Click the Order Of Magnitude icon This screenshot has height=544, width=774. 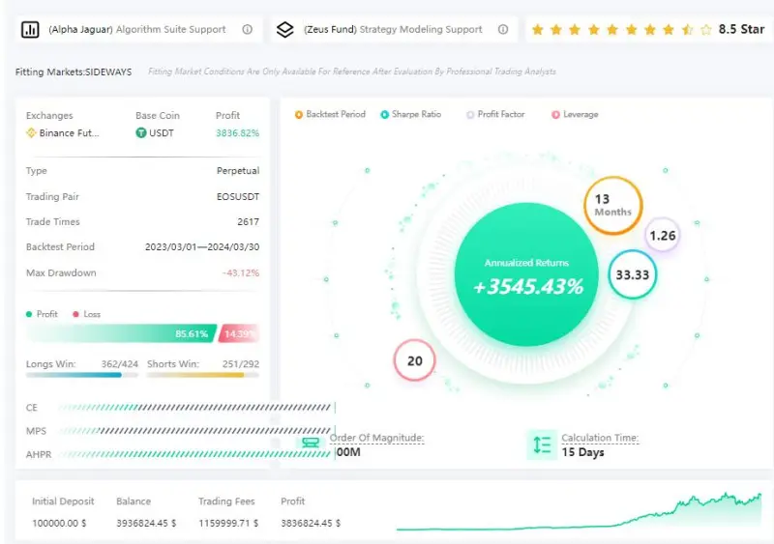[311, 444]
